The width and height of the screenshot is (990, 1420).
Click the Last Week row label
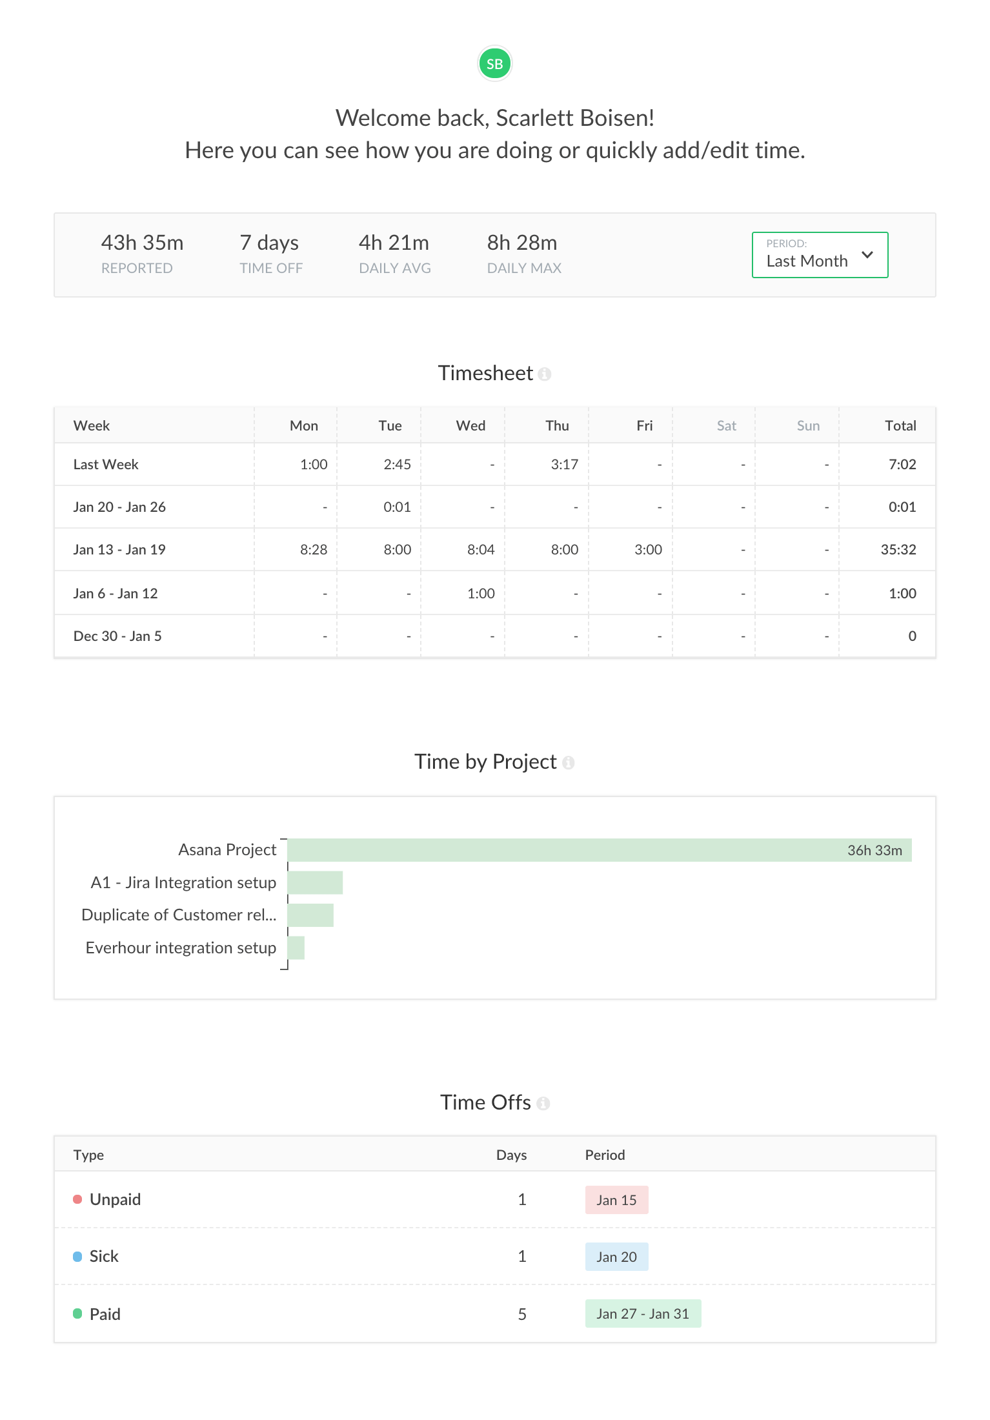pos(106,465)
